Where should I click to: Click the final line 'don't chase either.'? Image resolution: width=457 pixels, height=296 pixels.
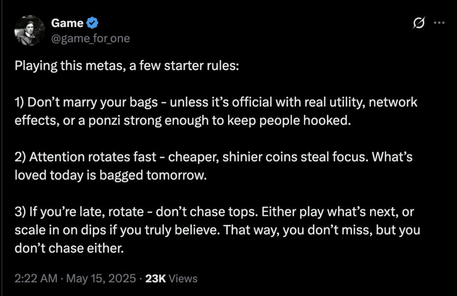coord(69,248)
